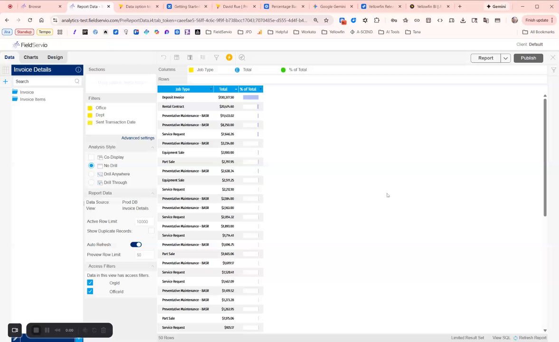Tick the Show Duplicate Records checkbox
This screenshot has height=342, width=559.
tap(151, 231)
